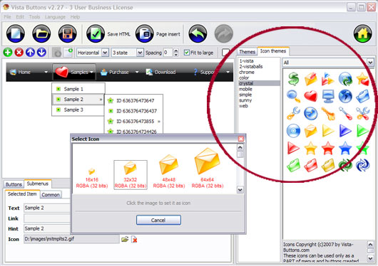Viewport: 378px width, 266px height.
Task: Select the Sample 3 submenu item
Action: point(78,110)
